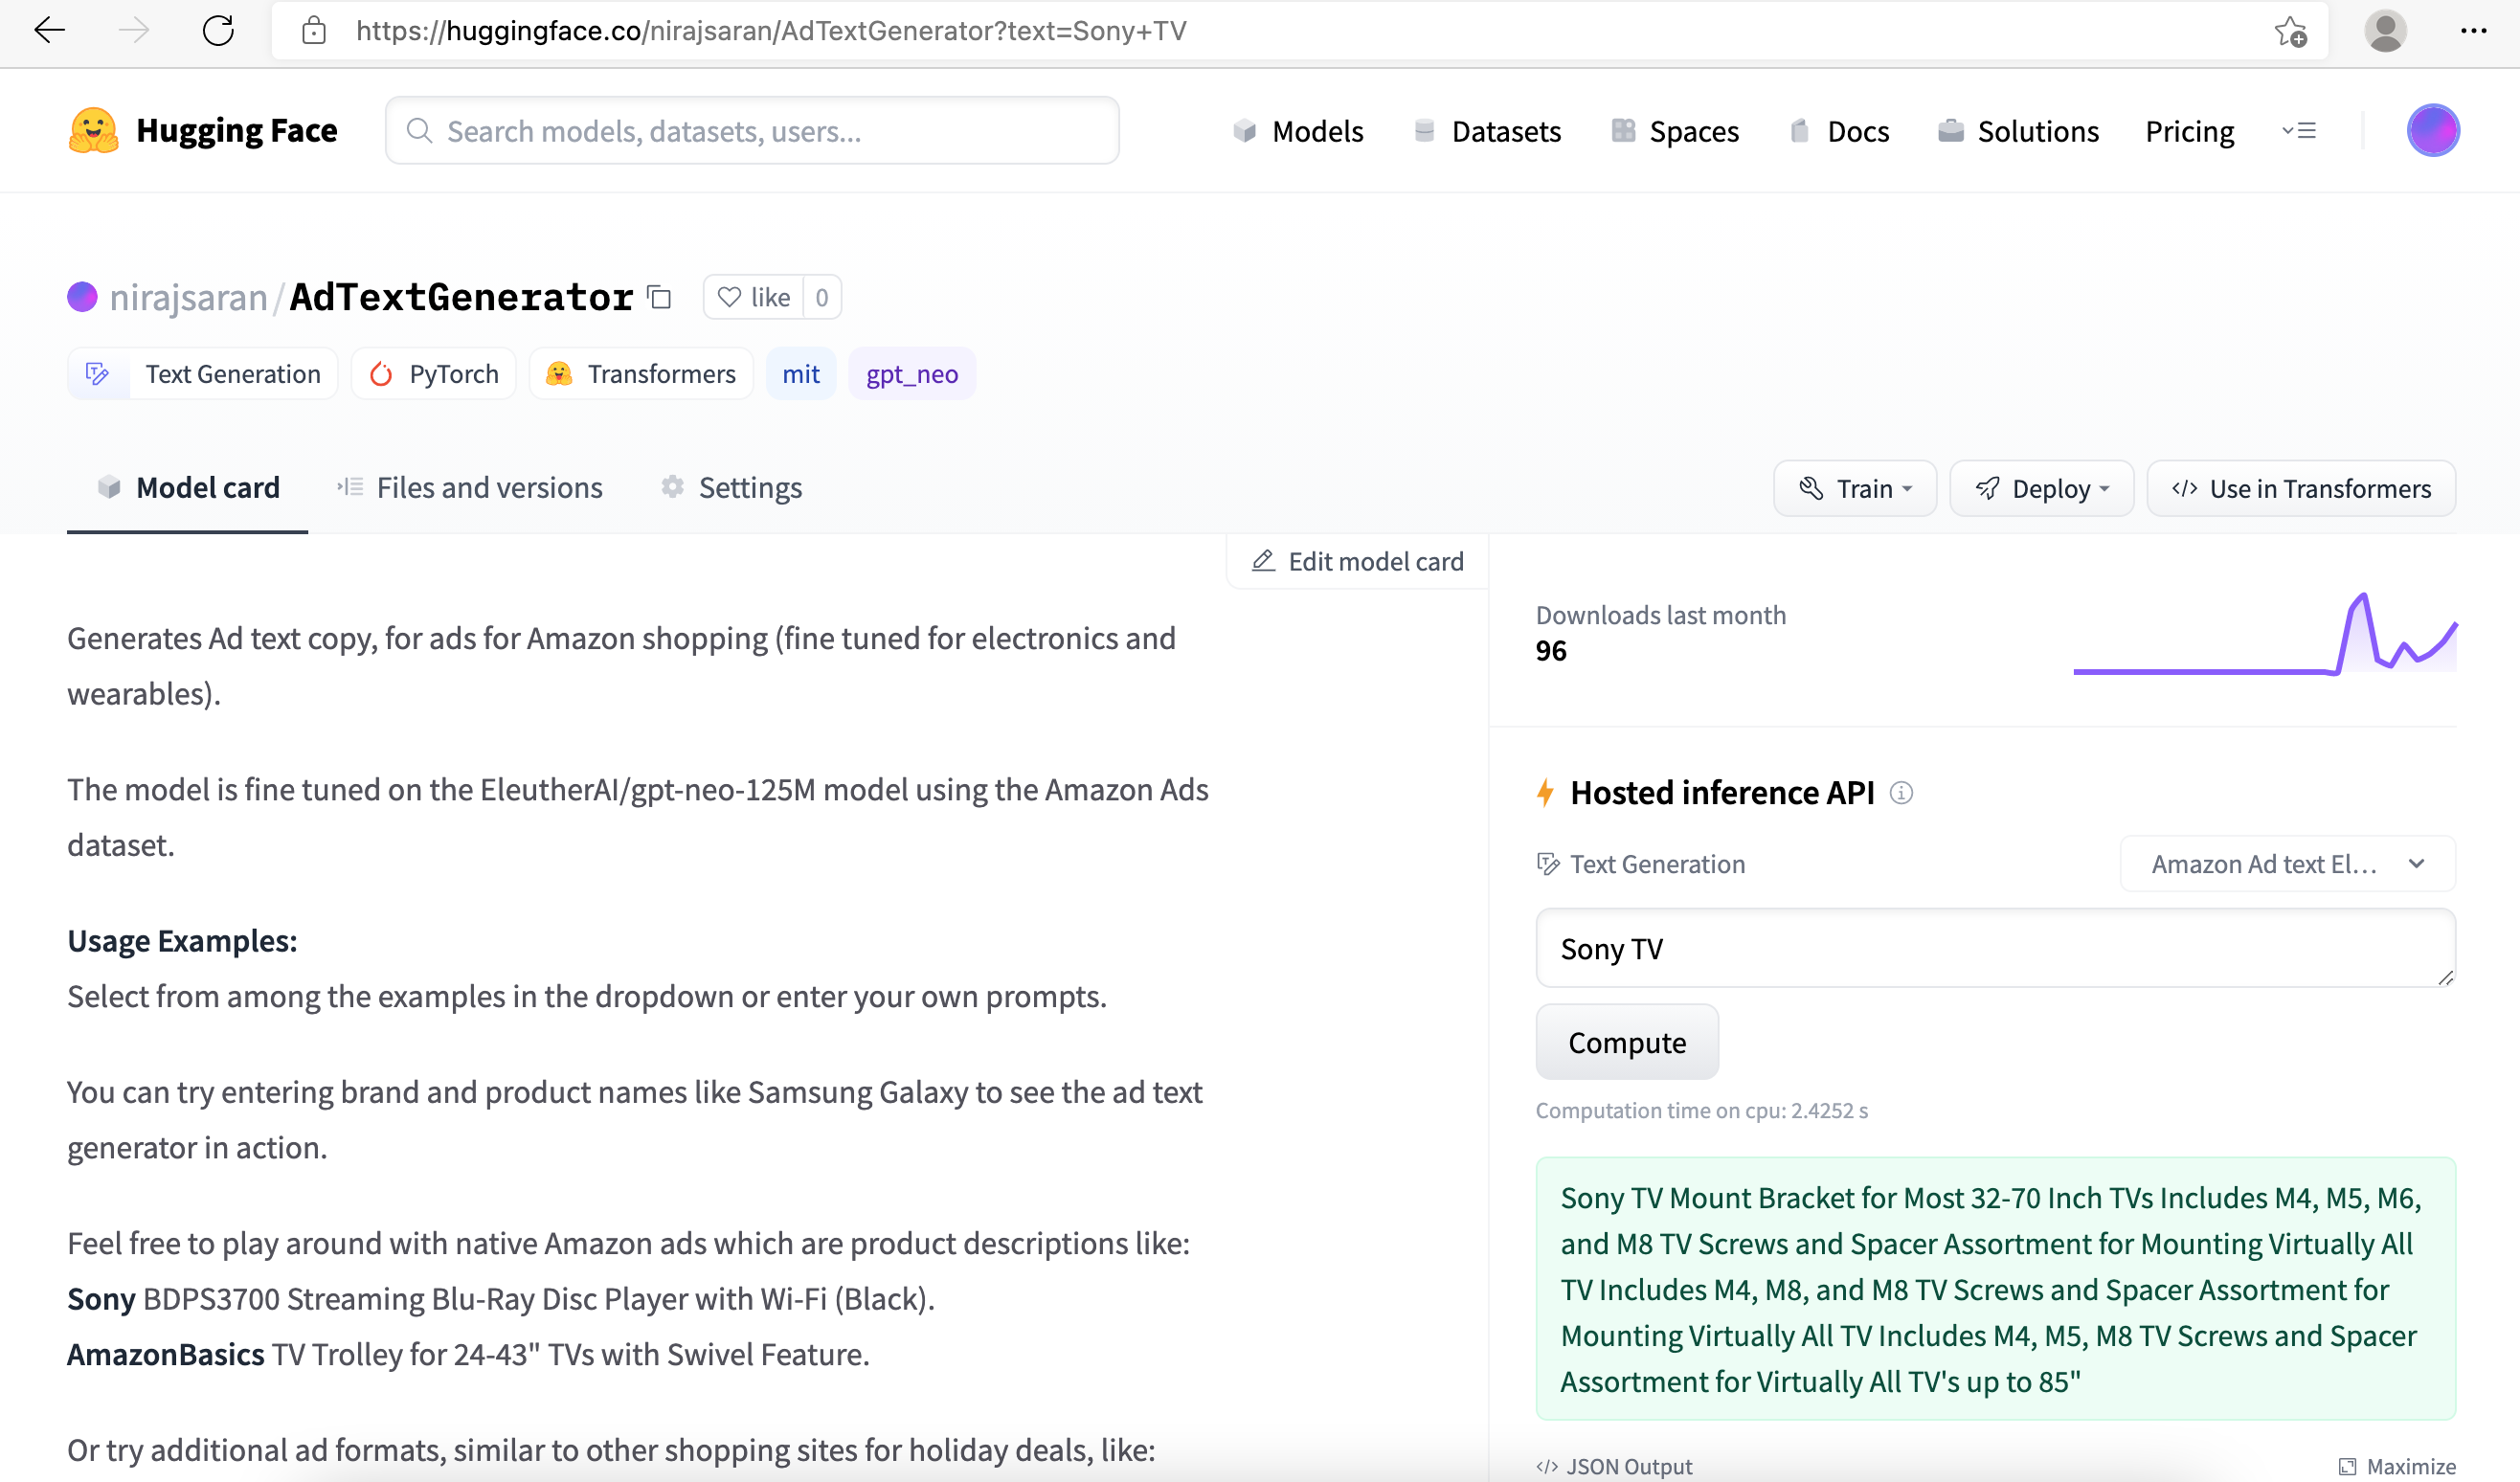The height and width of the screenshot is (1482, 2520).
Task: Click JSON Output link
Action: [x=1615, y=1467]
